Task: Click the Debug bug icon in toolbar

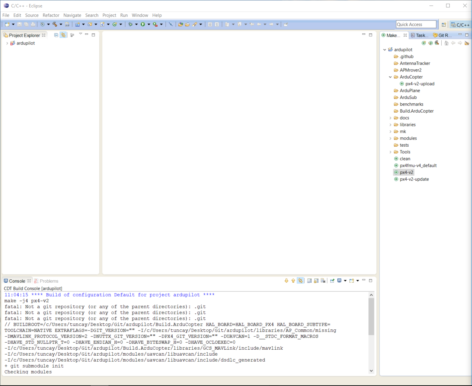Action: [130, 24]
